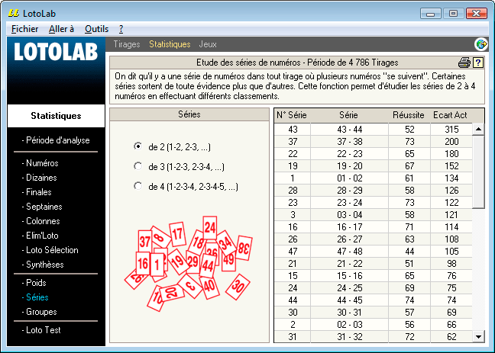Click the printer icon
Screen dimensions: 495x353
(464, 63)
